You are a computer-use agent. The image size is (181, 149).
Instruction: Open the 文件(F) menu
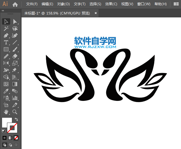(32, 4)
